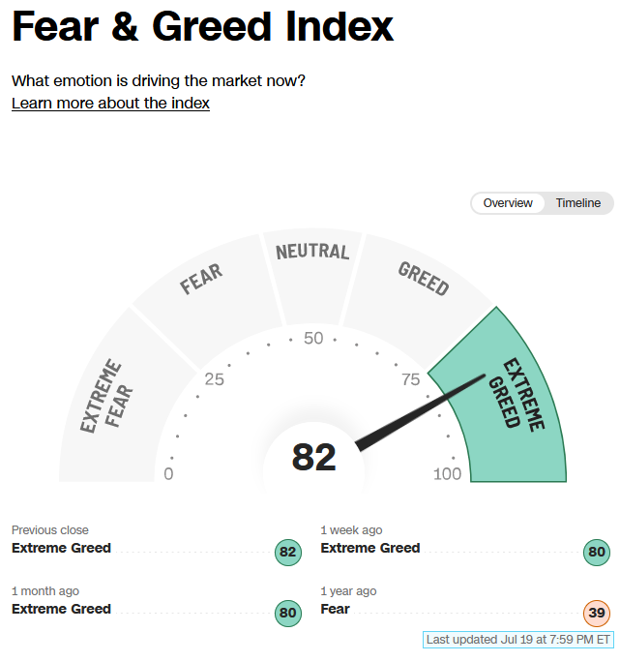Click the 1 year ago Fear label
The width and height of the screenshot is (620, 662).
tap(335, 609)
